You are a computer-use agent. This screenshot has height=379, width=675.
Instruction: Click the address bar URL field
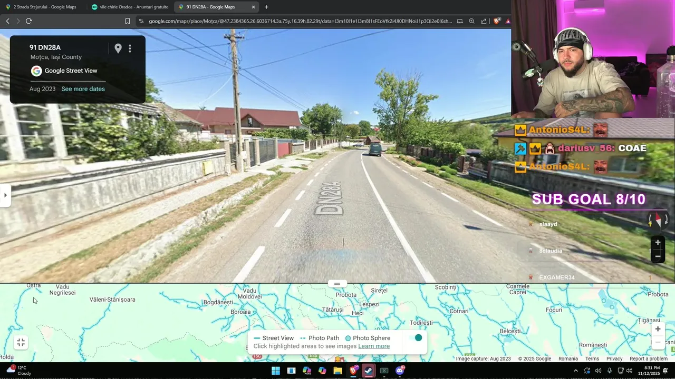click(x=300, y=21)
